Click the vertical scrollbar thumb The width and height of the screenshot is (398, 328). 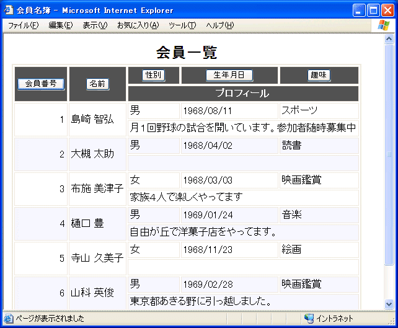(389, 154)
